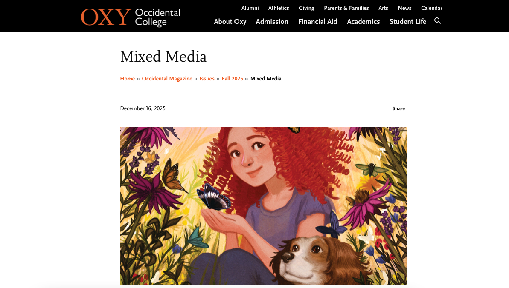Select Financial Aid in navigation
Image resolution: width=509 pixels, height=288 pixels.
tap(317, 22)
